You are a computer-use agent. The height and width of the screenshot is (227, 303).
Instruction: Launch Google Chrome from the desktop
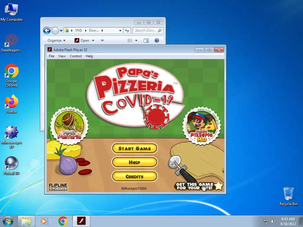12,75
